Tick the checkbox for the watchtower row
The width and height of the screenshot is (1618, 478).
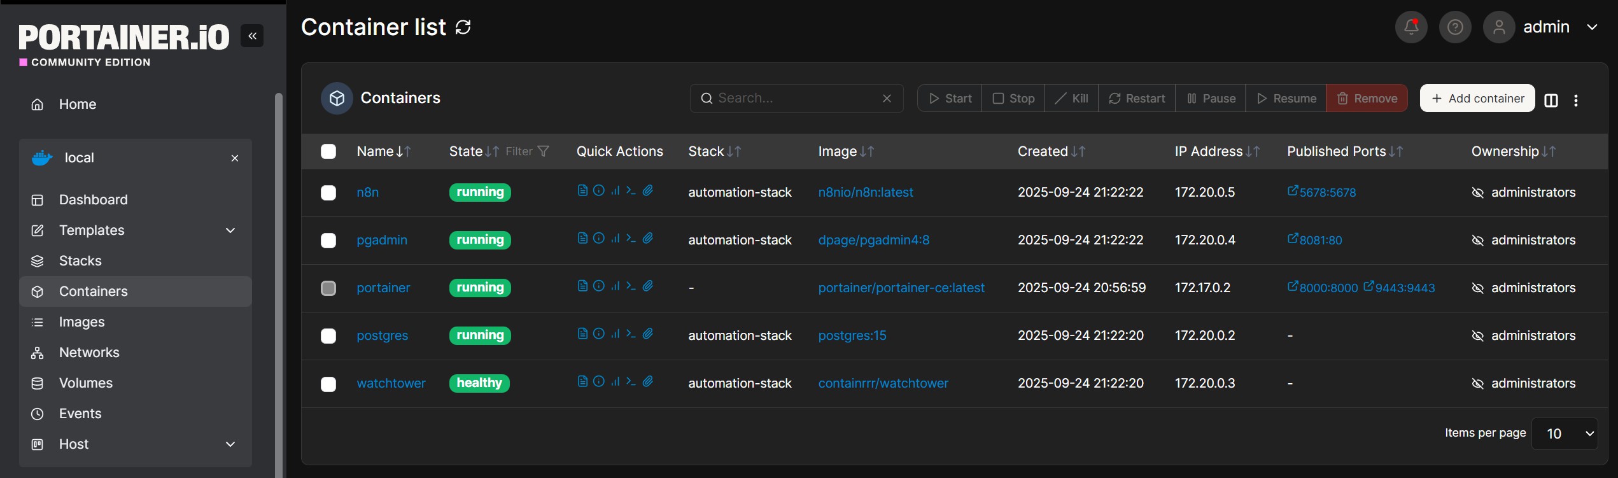point(328,384)
